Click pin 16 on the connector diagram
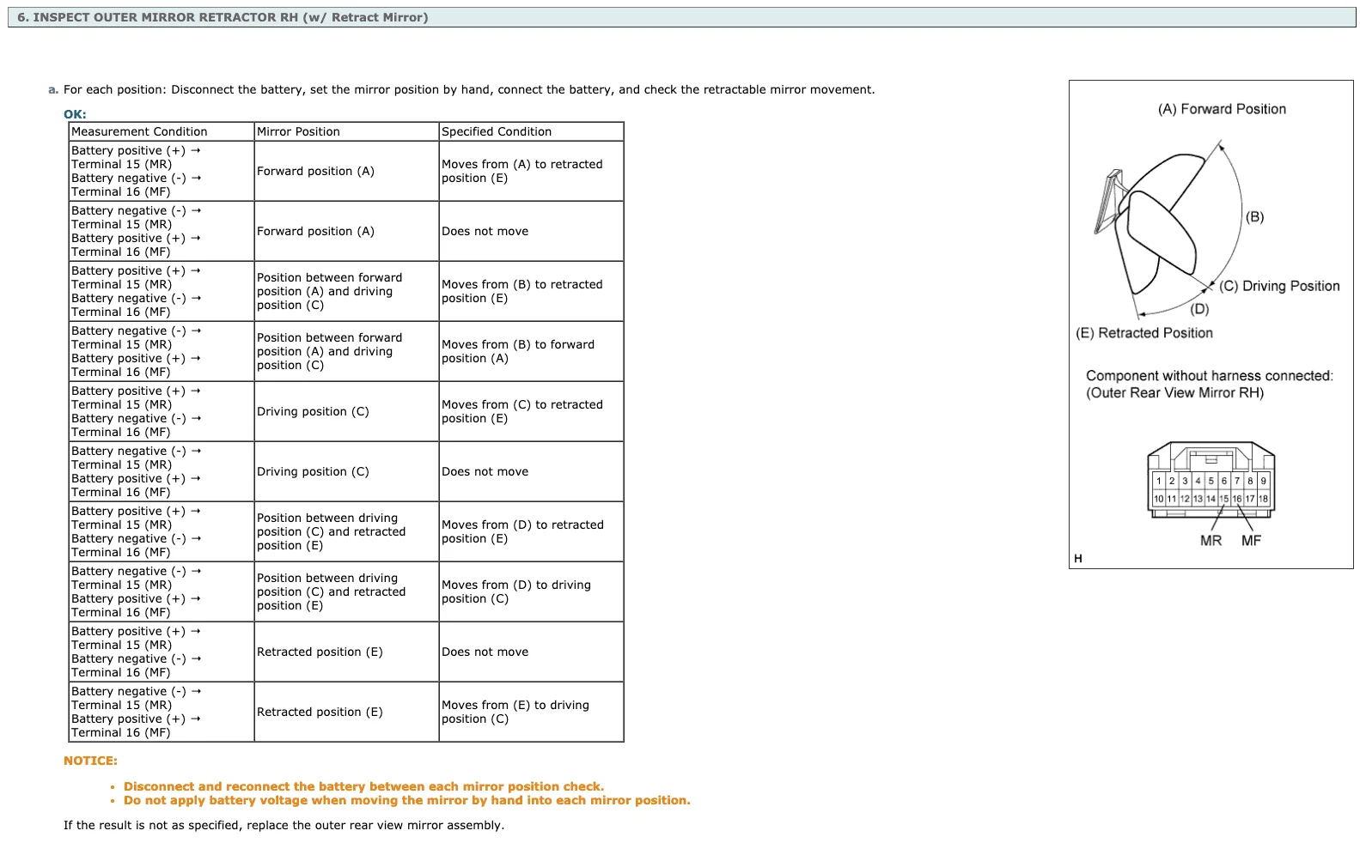The height and width of the screenshot is (855, 1360). tap(1237, 499)
